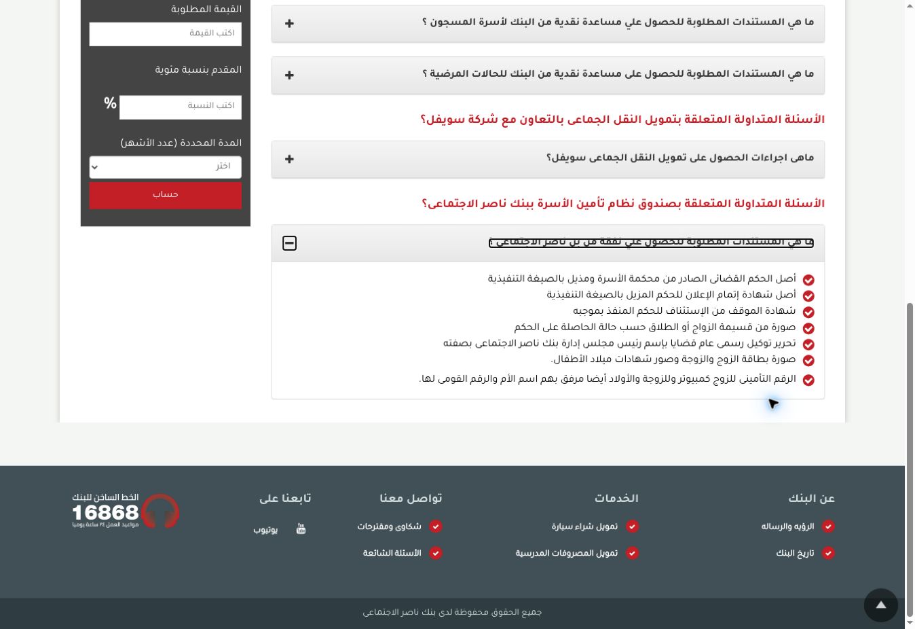Click the red heading about Swvl group transport
Screen dimensions: 915x629
(x=622, y=120)
